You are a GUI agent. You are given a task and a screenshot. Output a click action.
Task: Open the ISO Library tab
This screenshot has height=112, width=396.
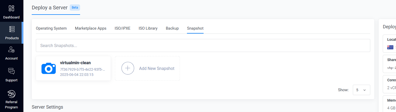pos(148,28)
